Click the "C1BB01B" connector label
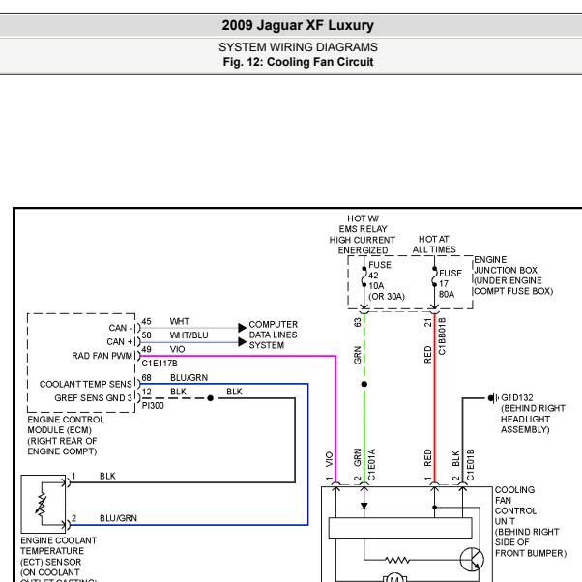This screenshot has width=582, height=582. pos(442,335)
